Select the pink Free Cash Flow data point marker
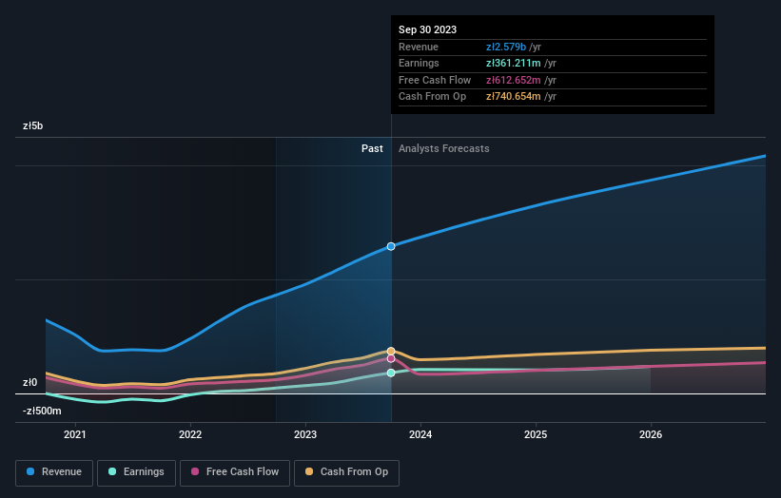This screenshot has width=781, height=498. [391, 358]
